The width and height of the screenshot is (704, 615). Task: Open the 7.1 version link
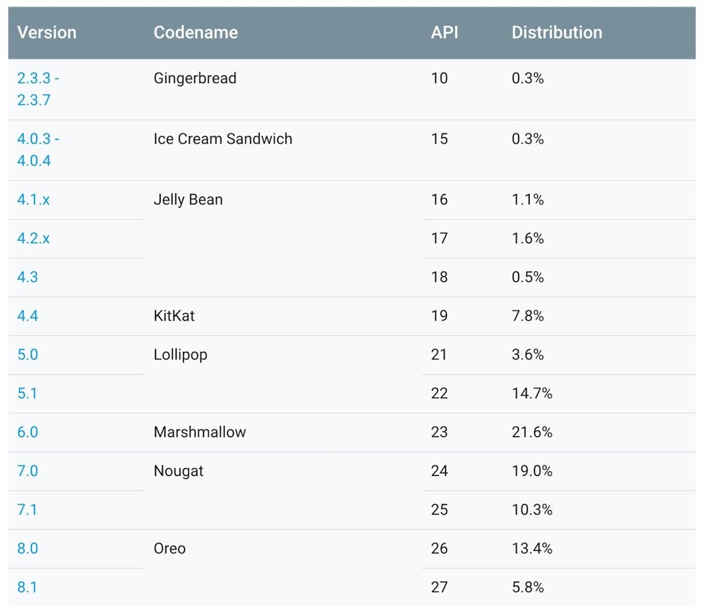(x=27, y=509)
